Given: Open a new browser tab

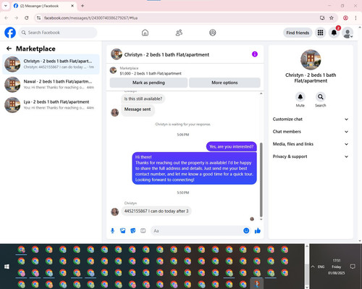Looking at the screenshot, I should [x=83, y=6].
